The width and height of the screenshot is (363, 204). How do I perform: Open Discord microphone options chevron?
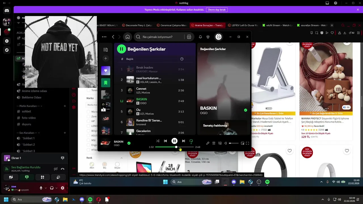(x=46, y=188)
